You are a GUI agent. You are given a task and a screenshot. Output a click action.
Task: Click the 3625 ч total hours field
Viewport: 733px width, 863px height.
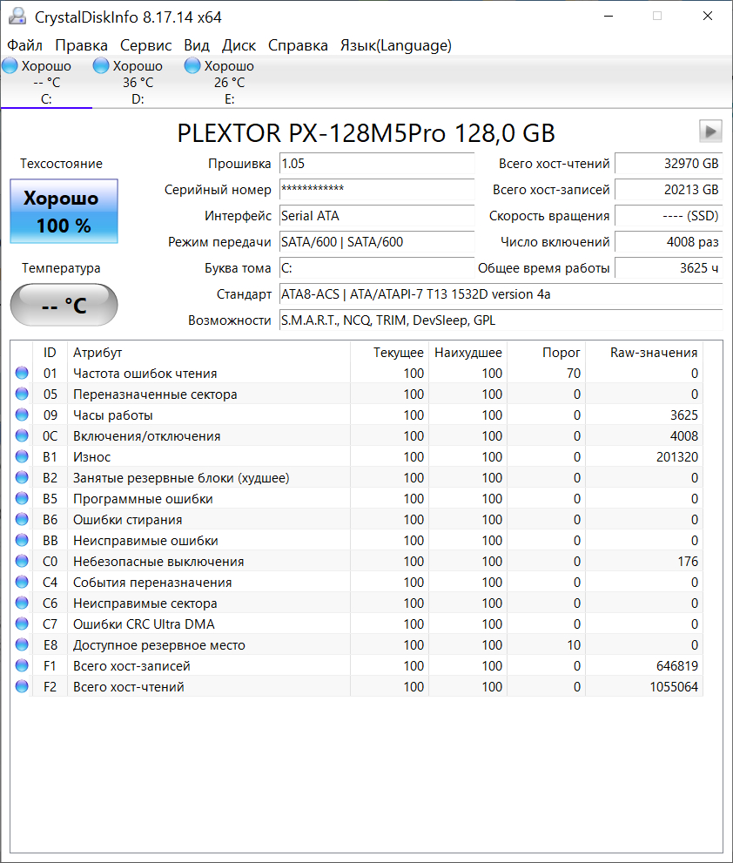click(669, 268)
